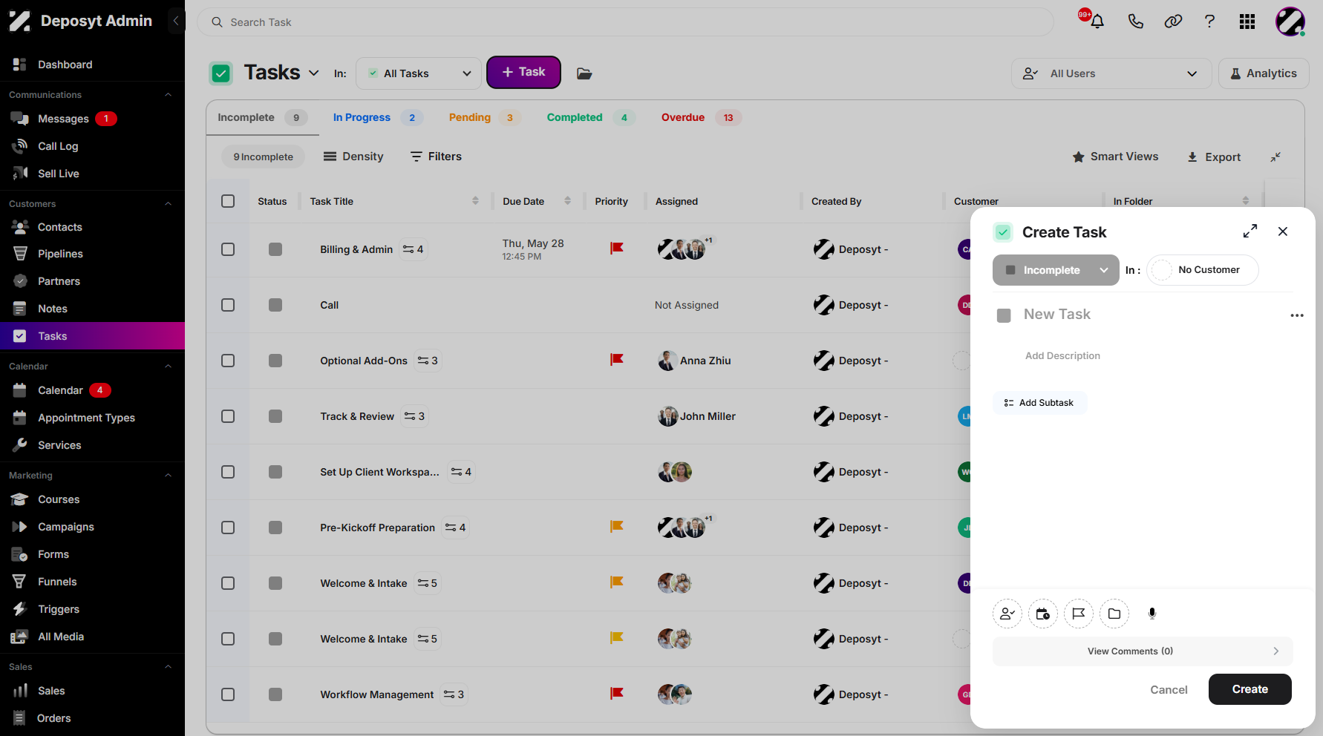Open the notifications bell
1323x736 pixels.
[x=1097, y=22]
